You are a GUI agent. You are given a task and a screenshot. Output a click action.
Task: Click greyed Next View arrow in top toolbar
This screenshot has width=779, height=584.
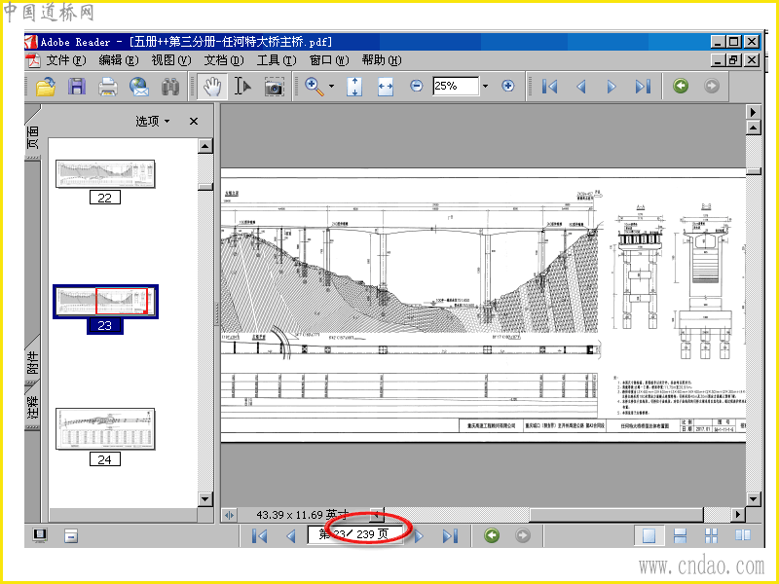point(712,86)
